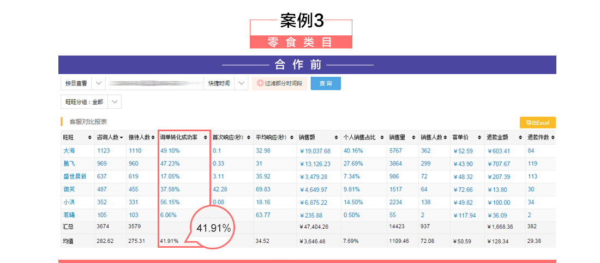The width and height of the screenshot is (600, 263).
Task: Sort by 首次响应(秒) column header
Action: pyautogui.click(x=231, y=137)
